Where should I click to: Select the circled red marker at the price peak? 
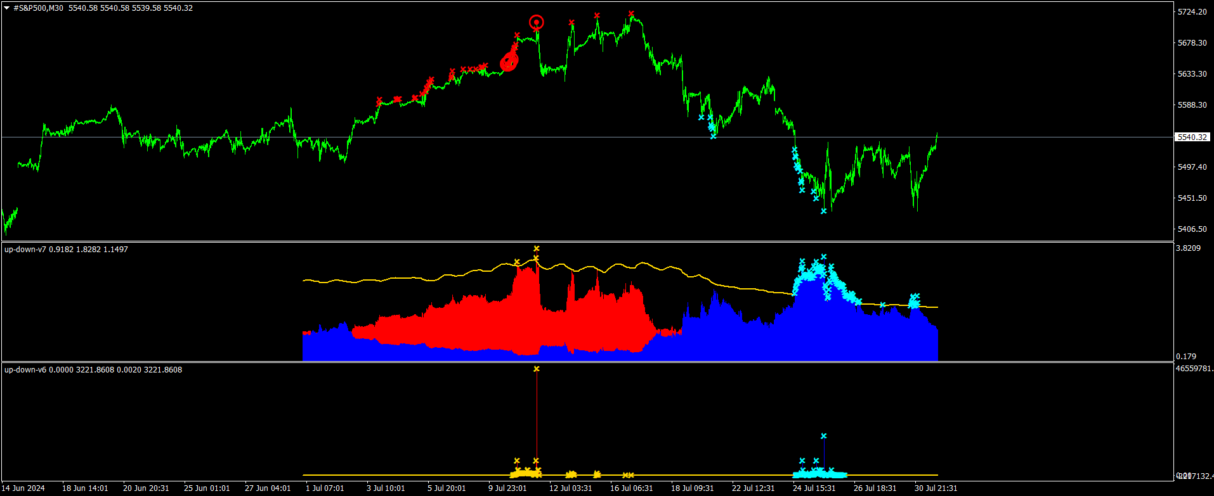point(537,23)
